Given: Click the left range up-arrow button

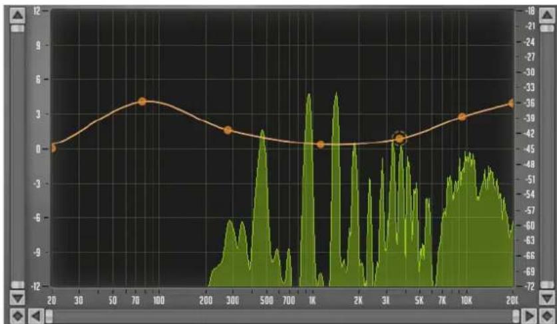Looking at the screenshot, I should click(17, 15).
